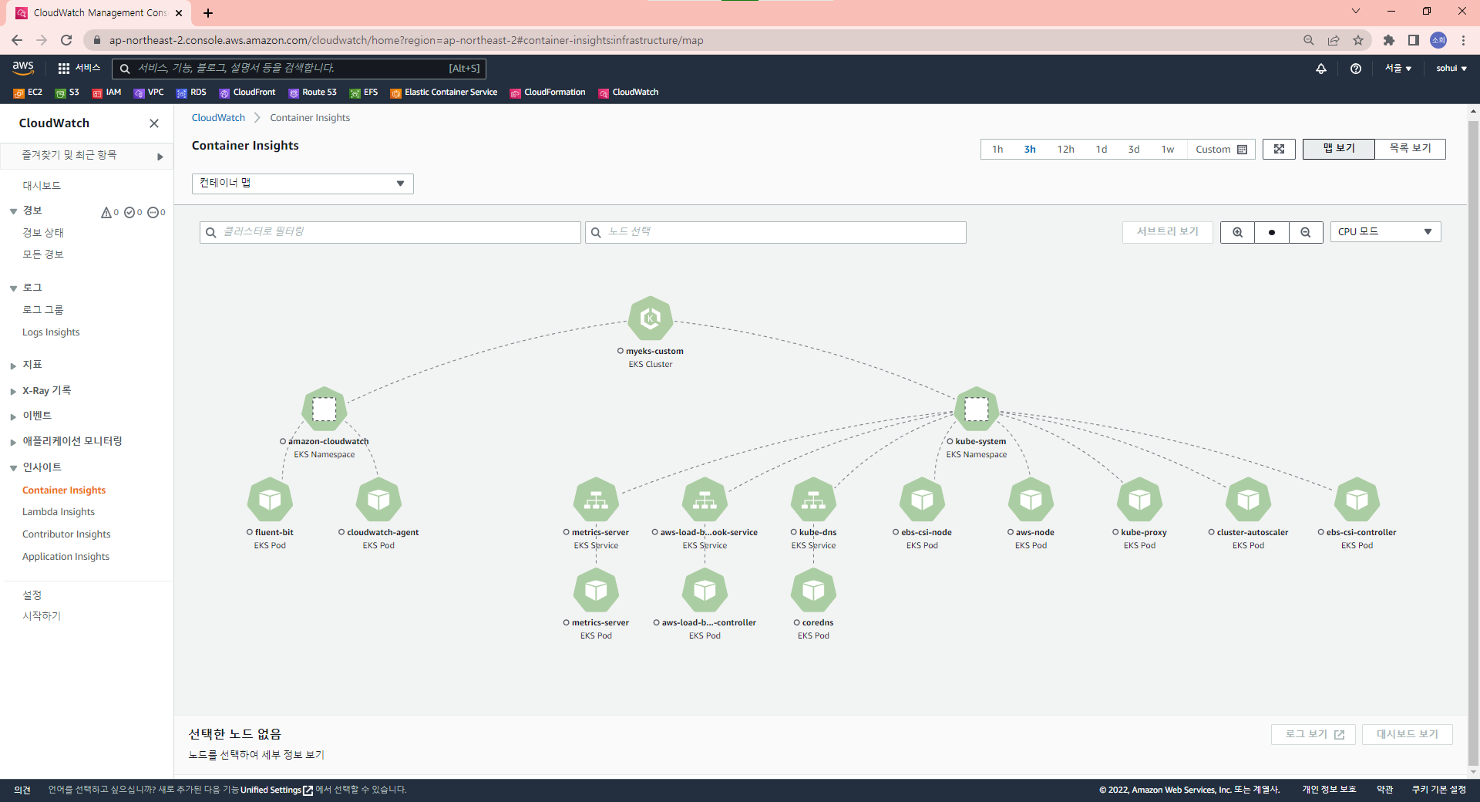
Task: Open the EC2 shortcut in favorites bar
Action: coord(28,93)
